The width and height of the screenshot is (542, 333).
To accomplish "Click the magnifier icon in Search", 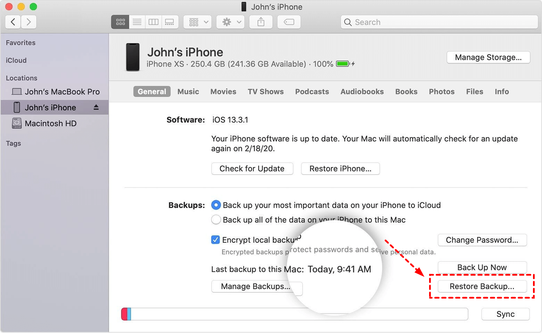I will point(348,22).
